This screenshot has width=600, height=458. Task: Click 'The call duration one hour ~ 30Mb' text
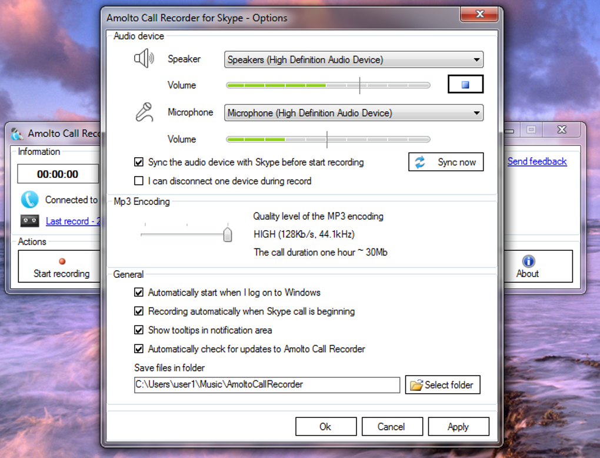[321, 253]
